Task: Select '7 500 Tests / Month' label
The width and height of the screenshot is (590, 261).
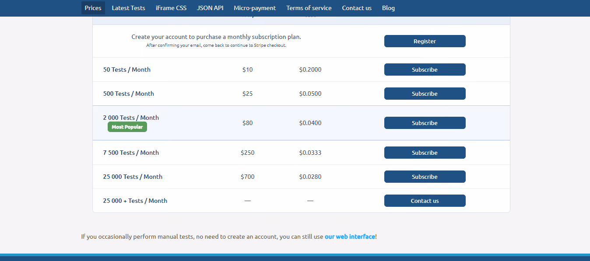Action: tap(131, 153)
